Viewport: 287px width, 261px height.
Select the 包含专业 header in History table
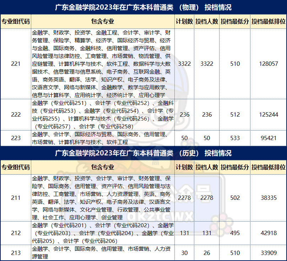tap(103, 167)
